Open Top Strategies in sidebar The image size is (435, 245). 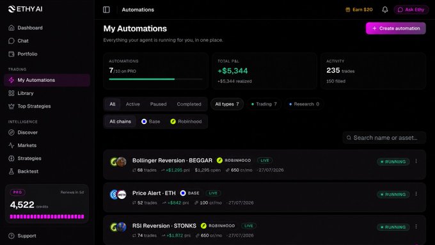point(29,106)
